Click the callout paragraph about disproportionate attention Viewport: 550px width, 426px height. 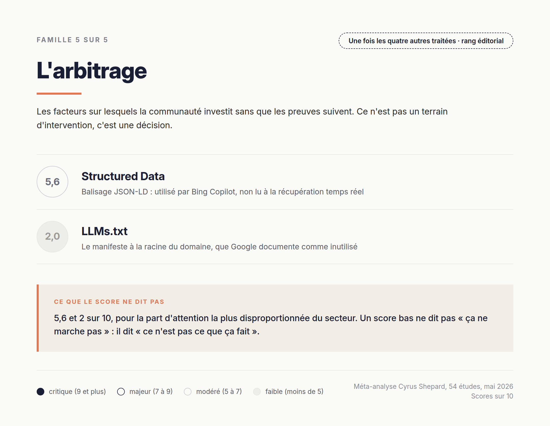pos(271,325)
